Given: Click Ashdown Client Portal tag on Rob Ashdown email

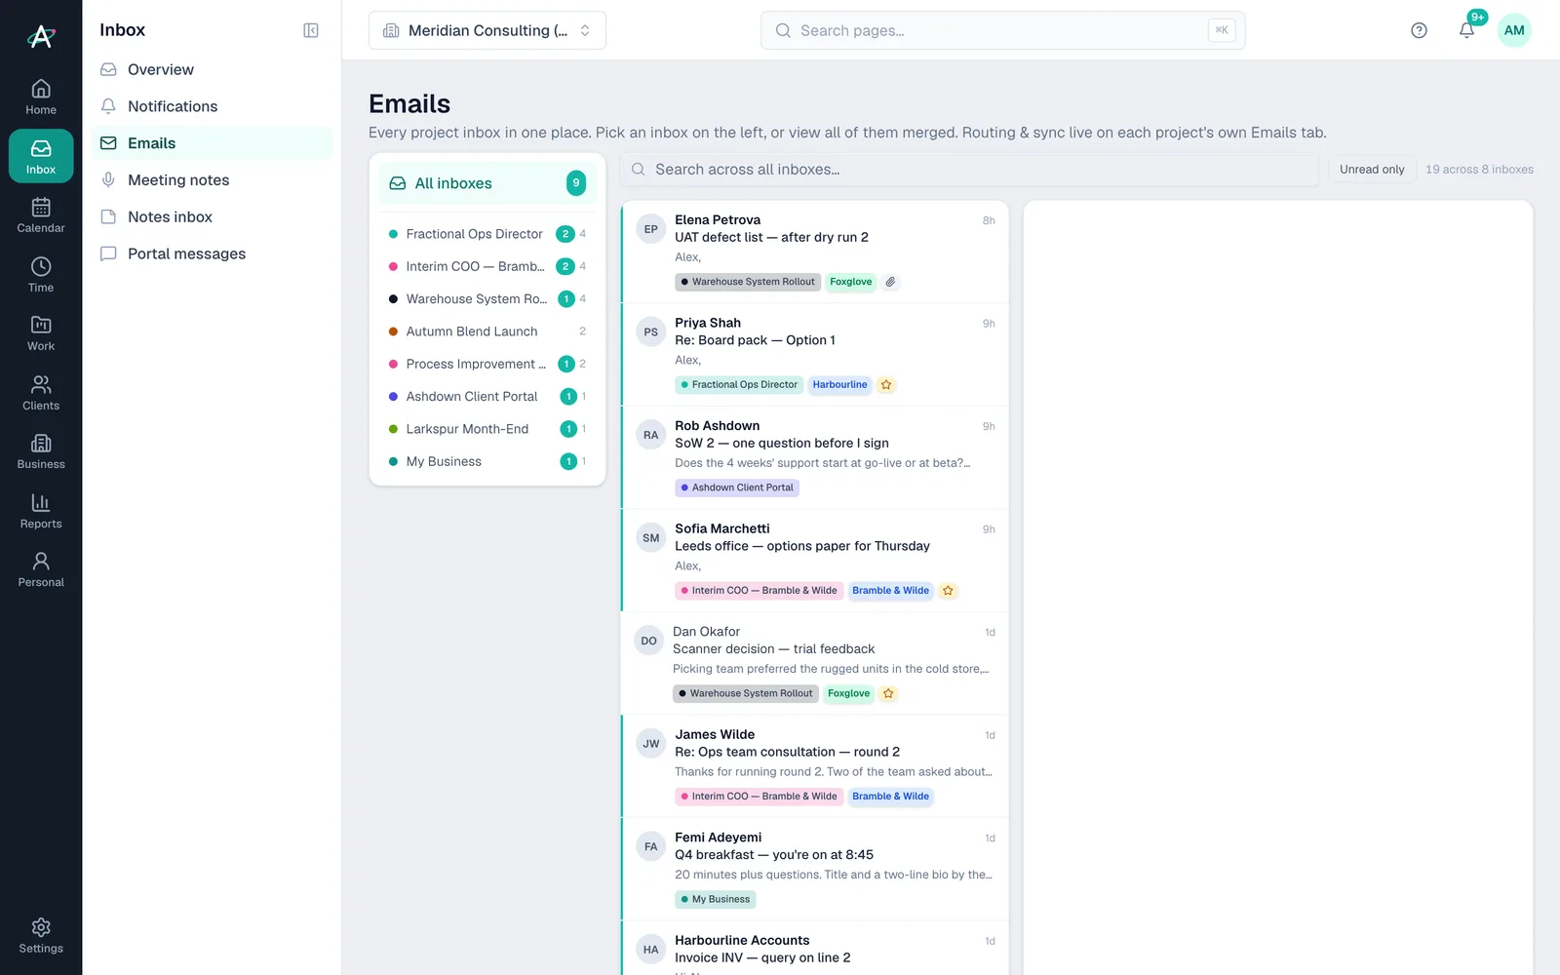Looking at the screenshot, I should coord(737,487).
